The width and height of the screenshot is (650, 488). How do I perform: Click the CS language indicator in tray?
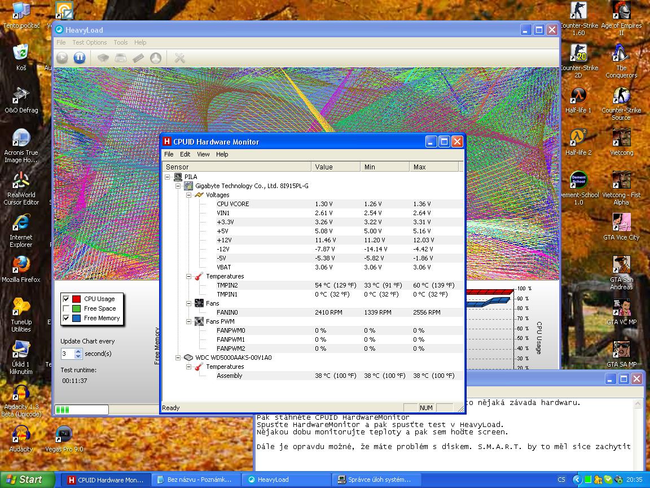[561, 480]
